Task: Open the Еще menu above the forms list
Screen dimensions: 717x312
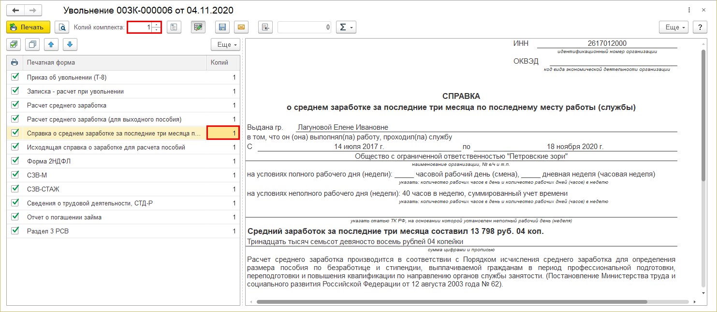Action: 225,44
